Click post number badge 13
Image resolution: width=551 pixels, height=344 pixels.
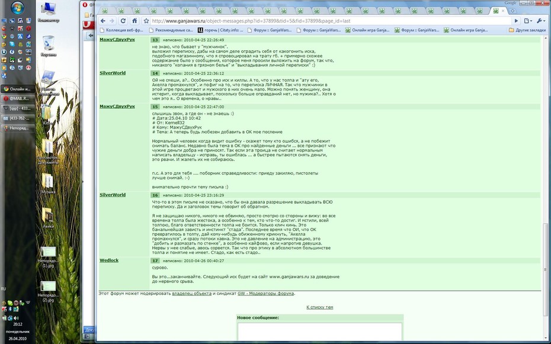pyautogui.click(x=155, y=40)
